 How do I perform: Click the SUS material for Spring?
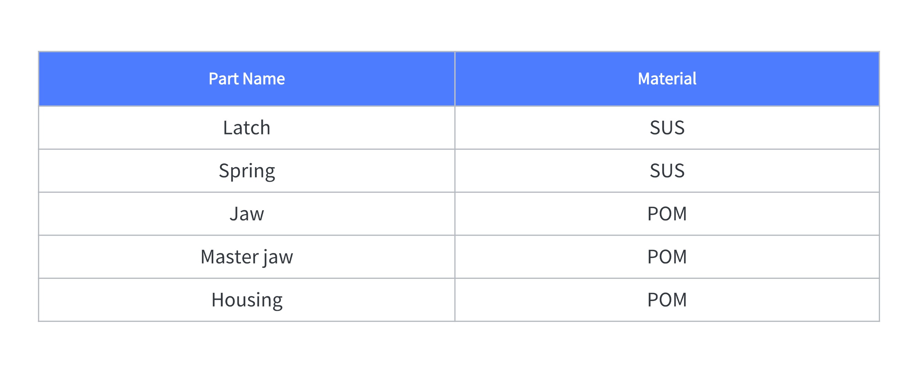[667, 171]
